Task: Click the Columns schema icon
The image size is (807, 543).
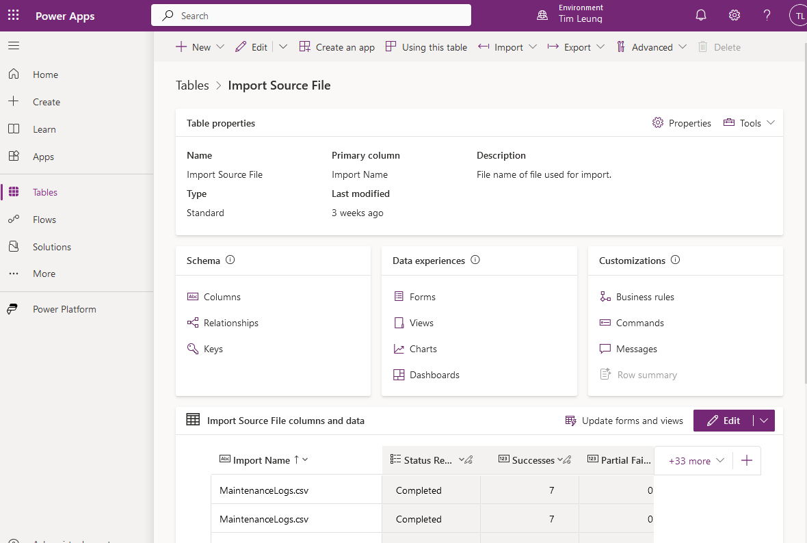Action: click(x=193, y=297)
